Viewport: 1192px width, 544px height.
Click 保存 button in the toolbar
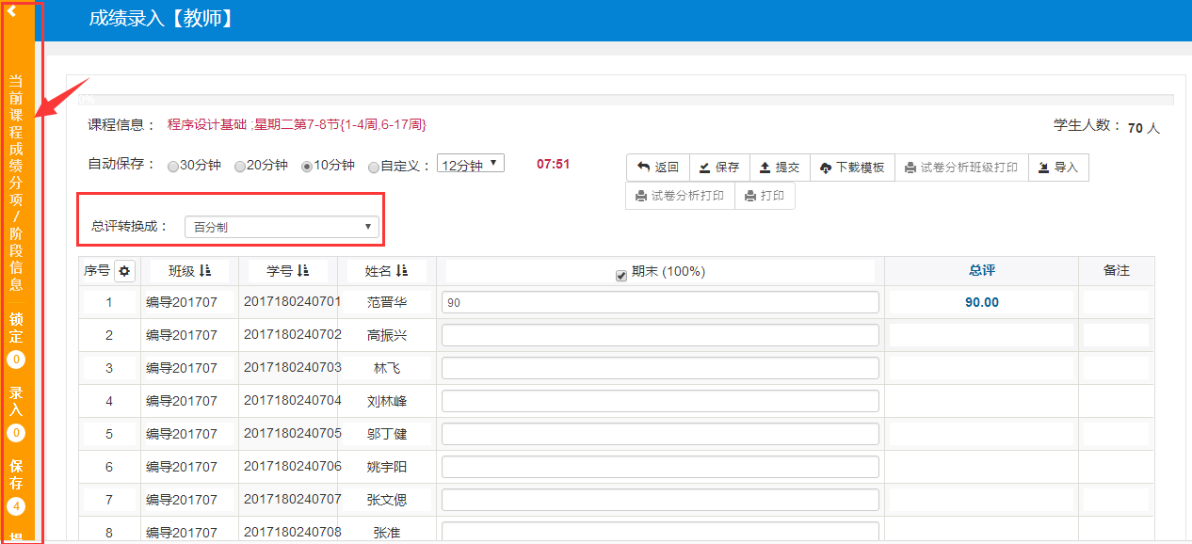tap(719, 168)
